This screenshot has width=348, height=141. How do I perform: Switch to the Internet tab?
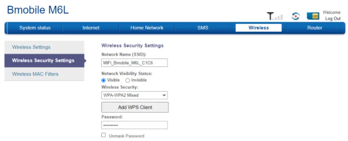[91, 28]
